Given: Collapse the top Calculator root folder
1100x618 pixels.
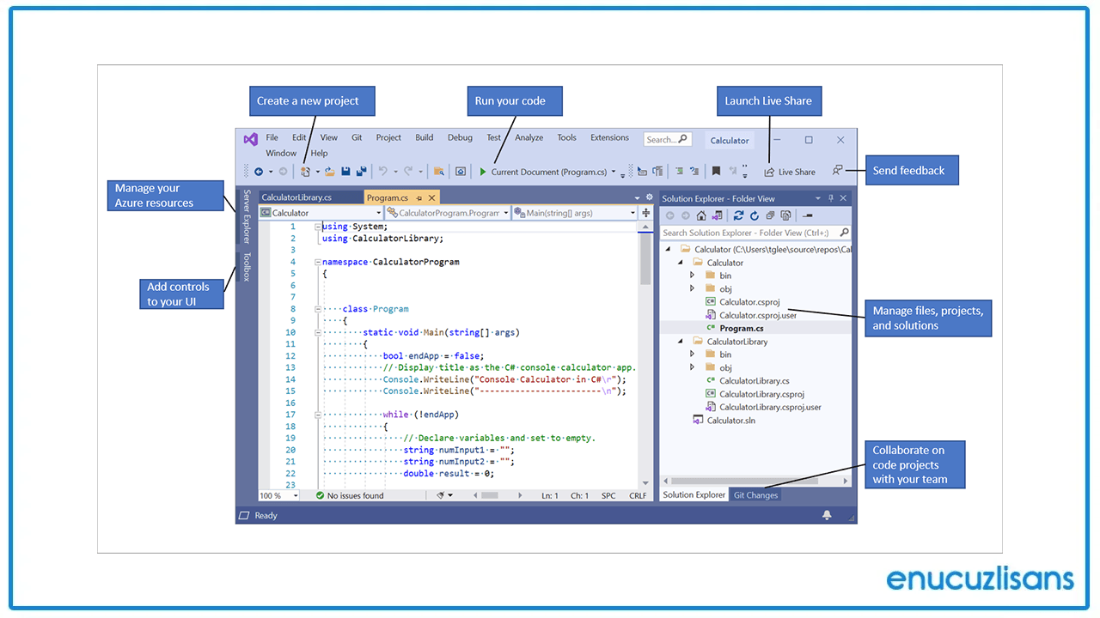Looking at the screenshot, I should click(x=669, y=250).
